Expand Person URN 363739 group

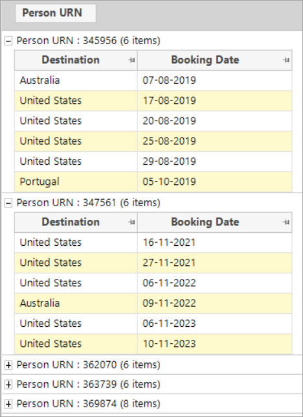click(x=8, y=385)
